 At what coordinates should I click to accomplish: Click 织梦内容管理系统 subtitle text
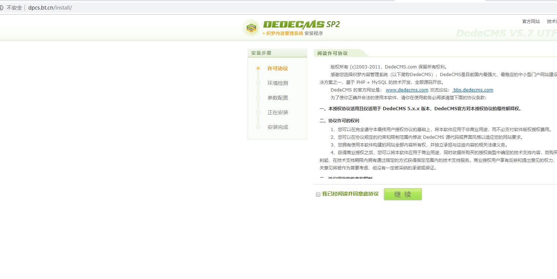(x=285, y=33)
